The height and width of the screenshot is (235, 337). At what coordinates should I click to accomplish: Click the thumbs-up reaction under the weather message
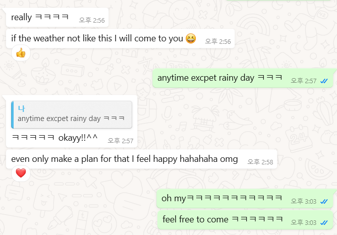click(21, 53)
